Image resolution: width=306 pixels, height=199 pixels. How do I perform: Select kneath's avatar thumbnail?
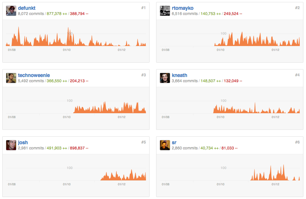[x=165, y=78]
